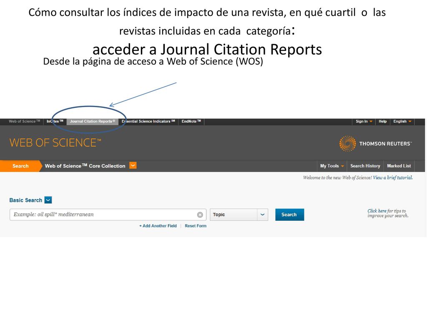The image size is (427, 320).
Task: Click View a brief tutorial link
Action: tap(393, 177)
